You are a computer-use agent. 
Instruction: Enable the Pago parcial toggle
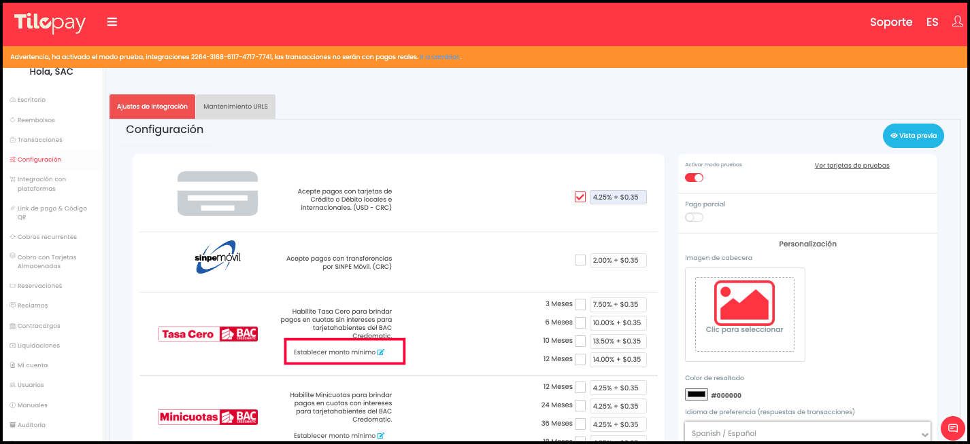694,217
